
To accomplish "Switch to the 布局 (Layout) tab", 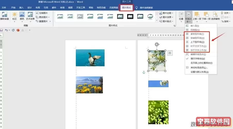I will tap(38, 7).
